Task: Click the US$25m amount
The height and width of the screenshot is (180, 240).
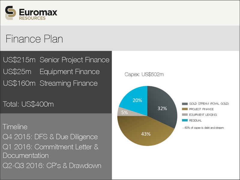Action: (x=17, y=72)
